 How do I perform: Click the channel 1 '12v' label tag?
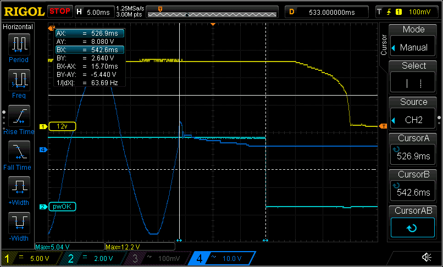(x=62, y=126)
